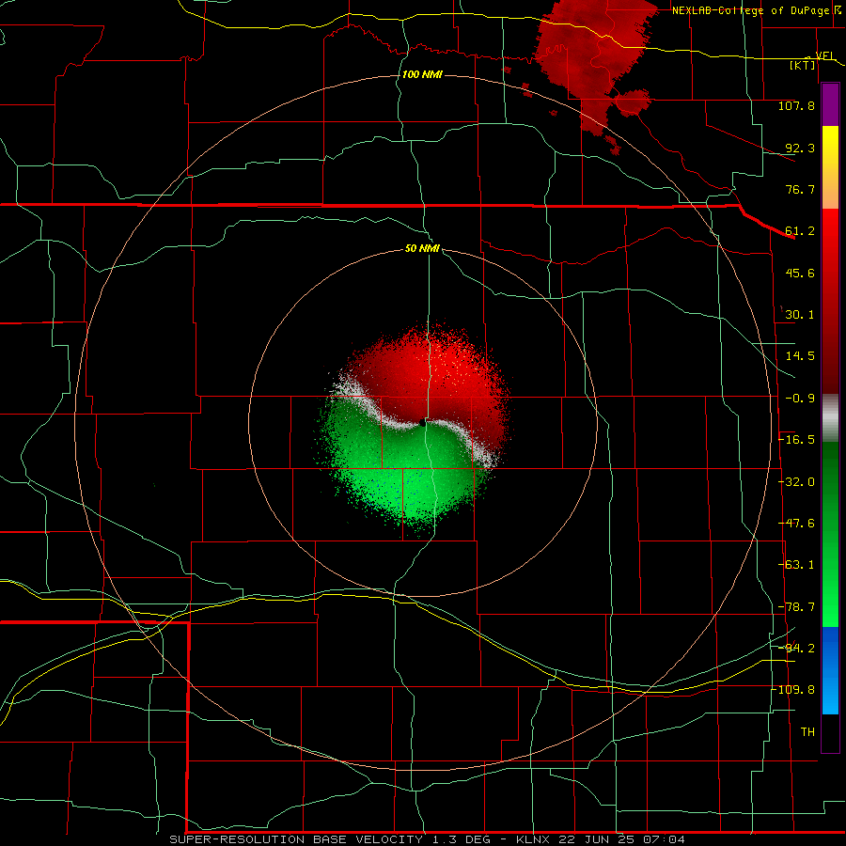The image size is (846, 846).
Task: Select the 14.5 legend value
Action: (x=800, y=356)
